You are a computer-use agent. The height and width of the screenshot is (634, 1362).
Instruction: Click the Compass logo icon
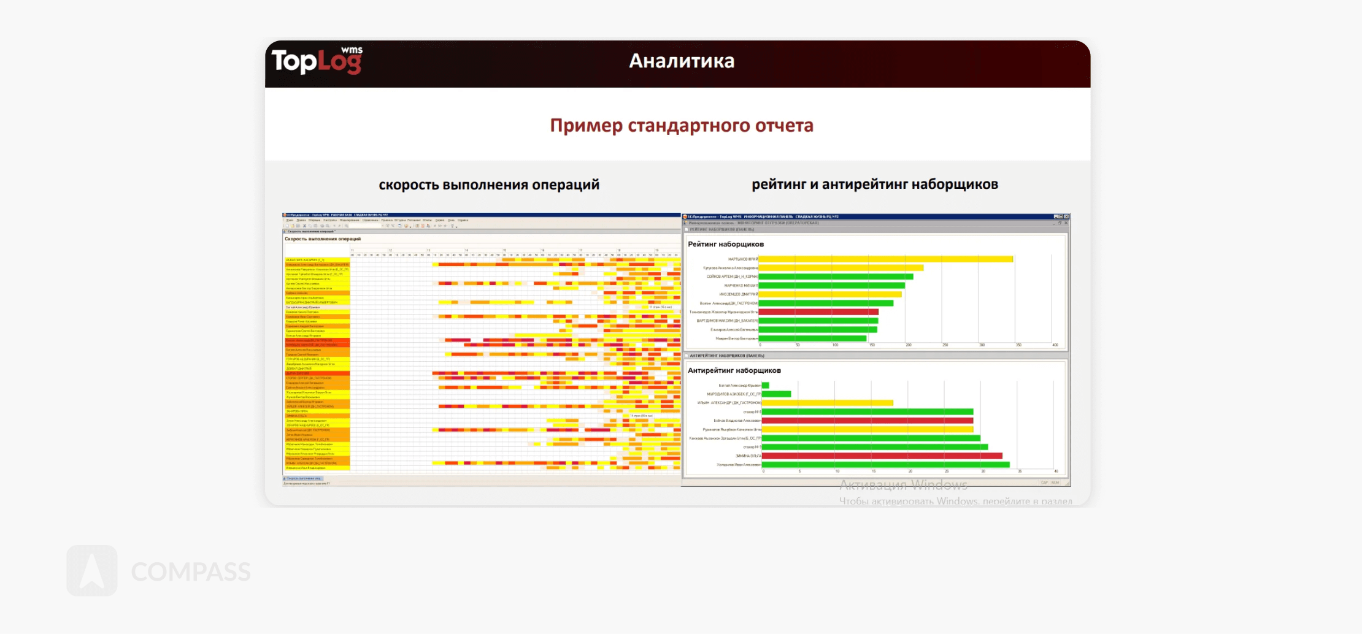click(92, 571)
